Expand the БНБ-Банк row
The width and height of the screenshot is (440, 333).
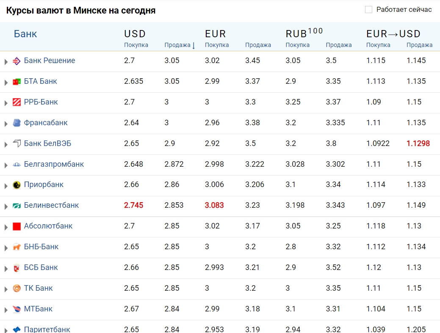pyautogui.click(x=6, y=248)
